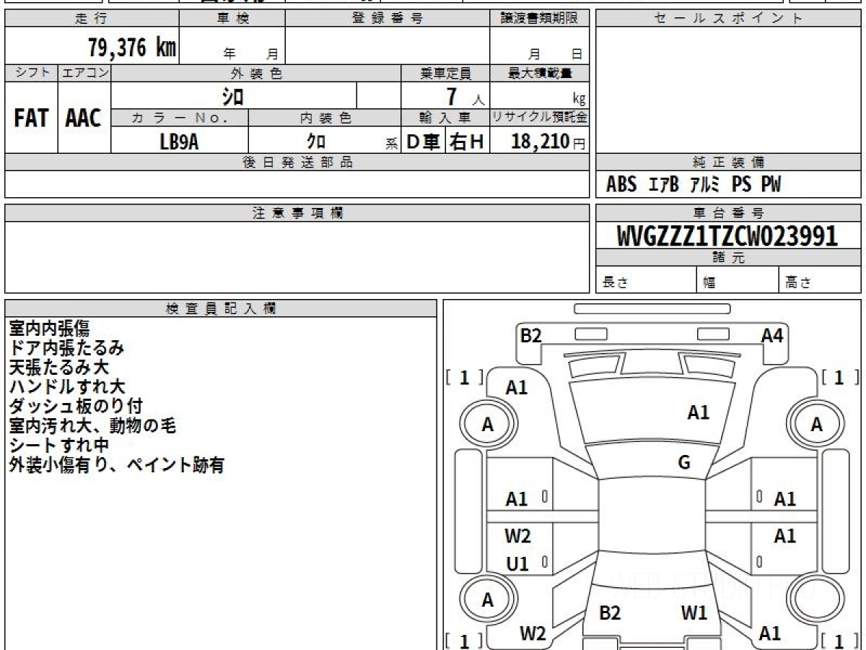Viewport: 866px width, 650px height.
Task: Select the note 外装小傷有り、ペイント跡有
Action: point(117,465)
